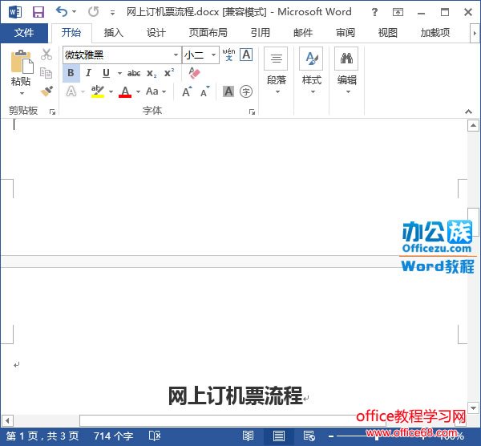The image size is (481, 446).
Task: Switch to the 加载项 (Add-ins) tab
Action: click(435, 33)
